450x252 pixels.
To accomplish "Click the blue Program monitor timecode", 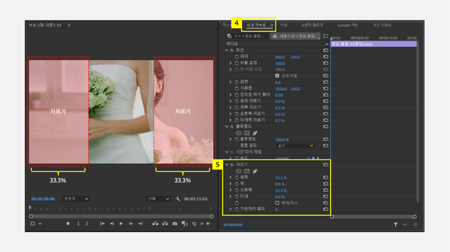I will click(x=43, y=199).
